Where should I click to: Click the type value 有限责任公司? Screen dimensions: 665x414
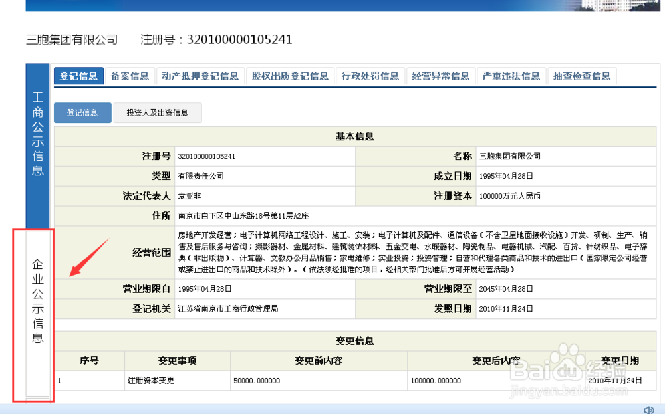tap(201, 176)
